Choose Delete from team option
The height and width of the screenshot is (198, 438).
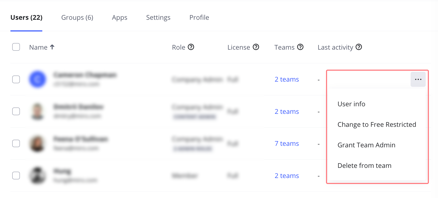[364, 166]
